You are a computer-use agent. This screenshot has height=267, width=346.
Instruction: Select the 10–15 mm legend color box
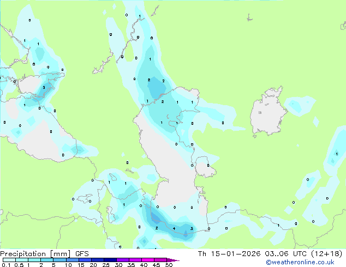click(72, 260)
